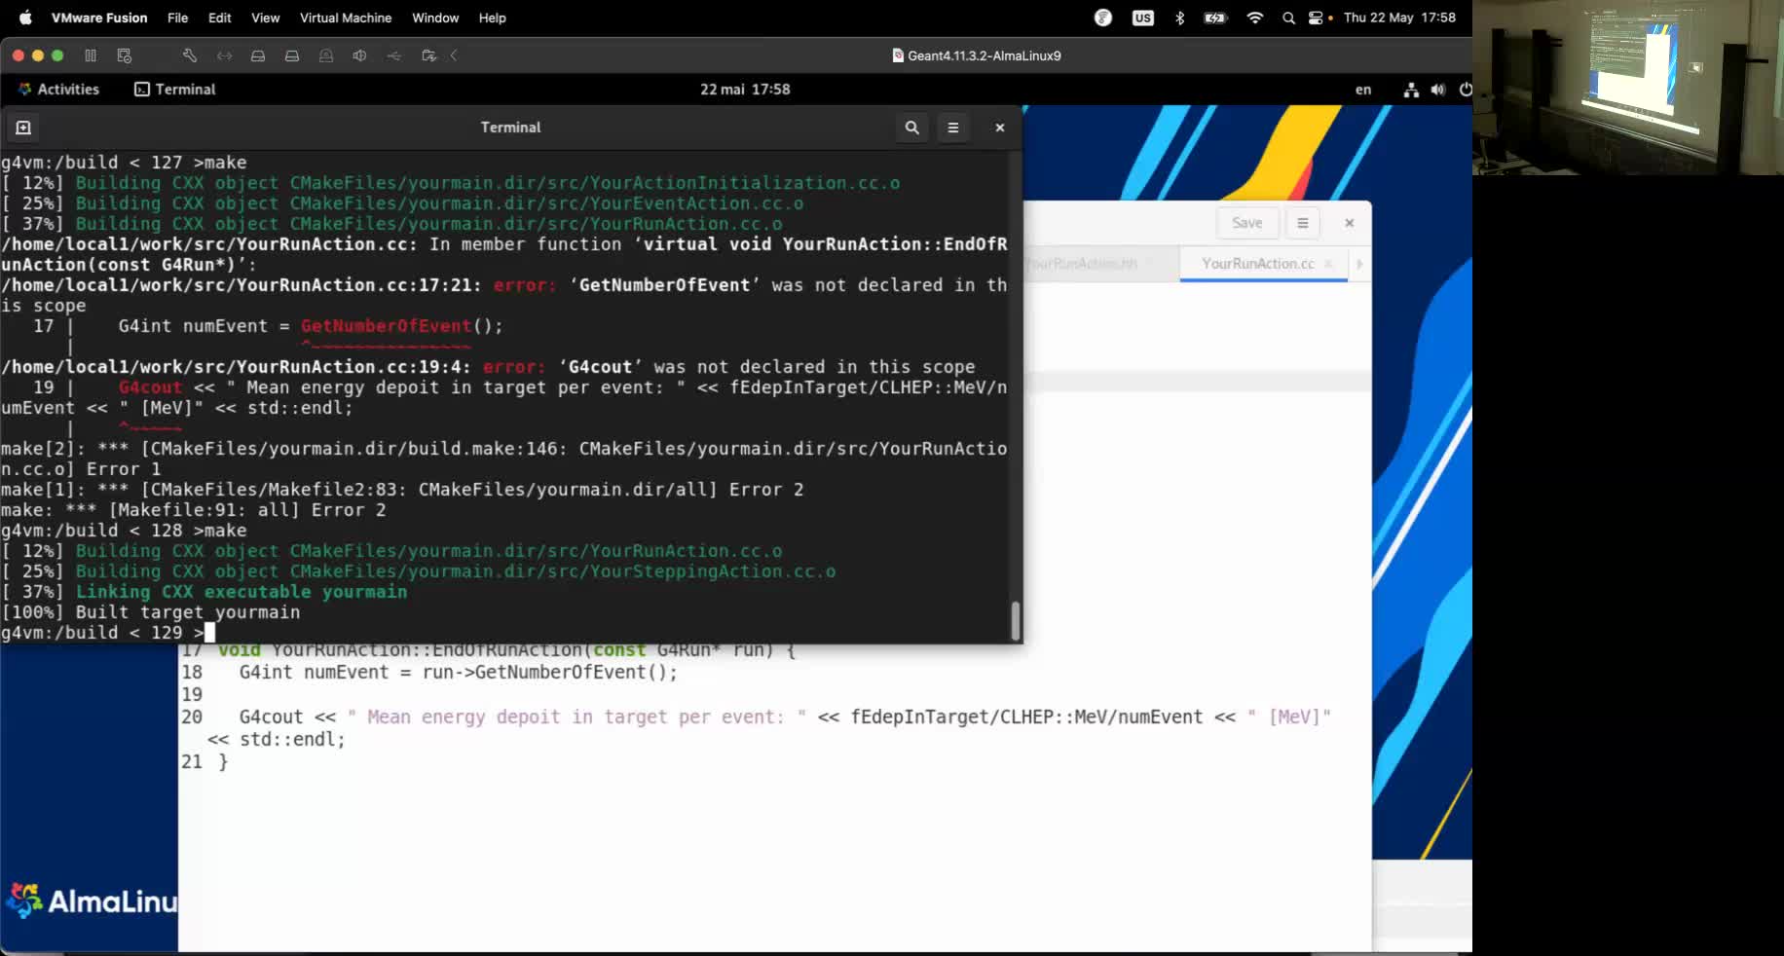1784x956 pixels.
Task: Toggle Bluetooth from the macOS menu bar
Action: point(1179,18)
